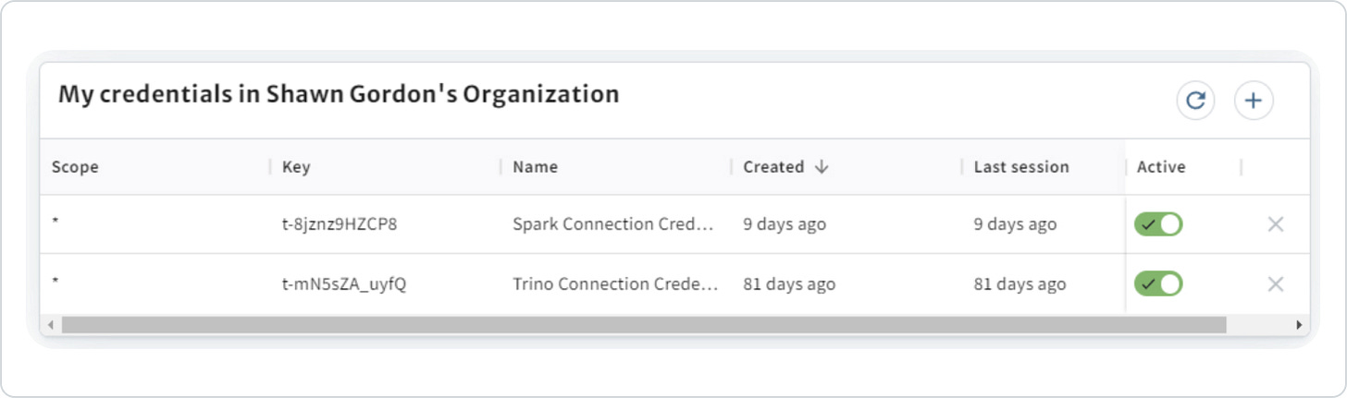Click the refresh credentials icon
Screen dimensions: 1347x398
[1195, 101]
